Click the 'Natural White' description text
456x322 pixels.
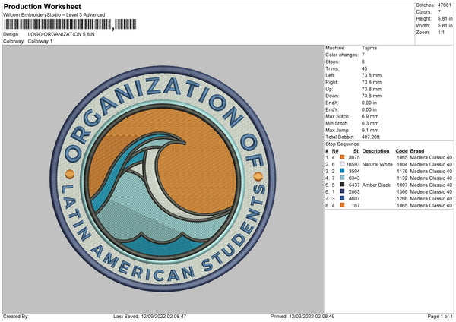pyautogui.click(x=378, y=165)
